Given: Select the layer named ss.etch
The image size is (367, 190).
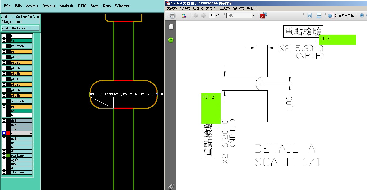Looking at the screenshot, I should pos(21,101).
